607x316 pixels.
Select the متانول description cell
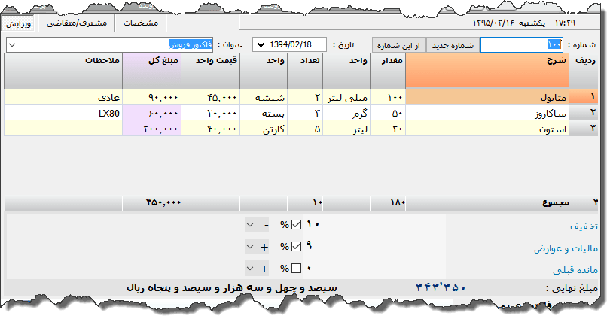point(487,97)
